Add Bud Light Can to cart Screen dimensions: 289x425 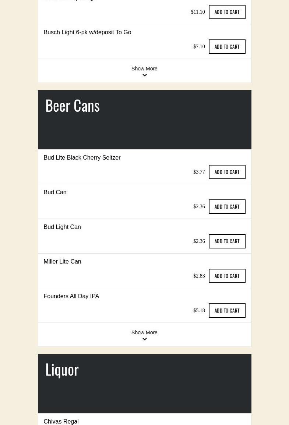(227, 241)
